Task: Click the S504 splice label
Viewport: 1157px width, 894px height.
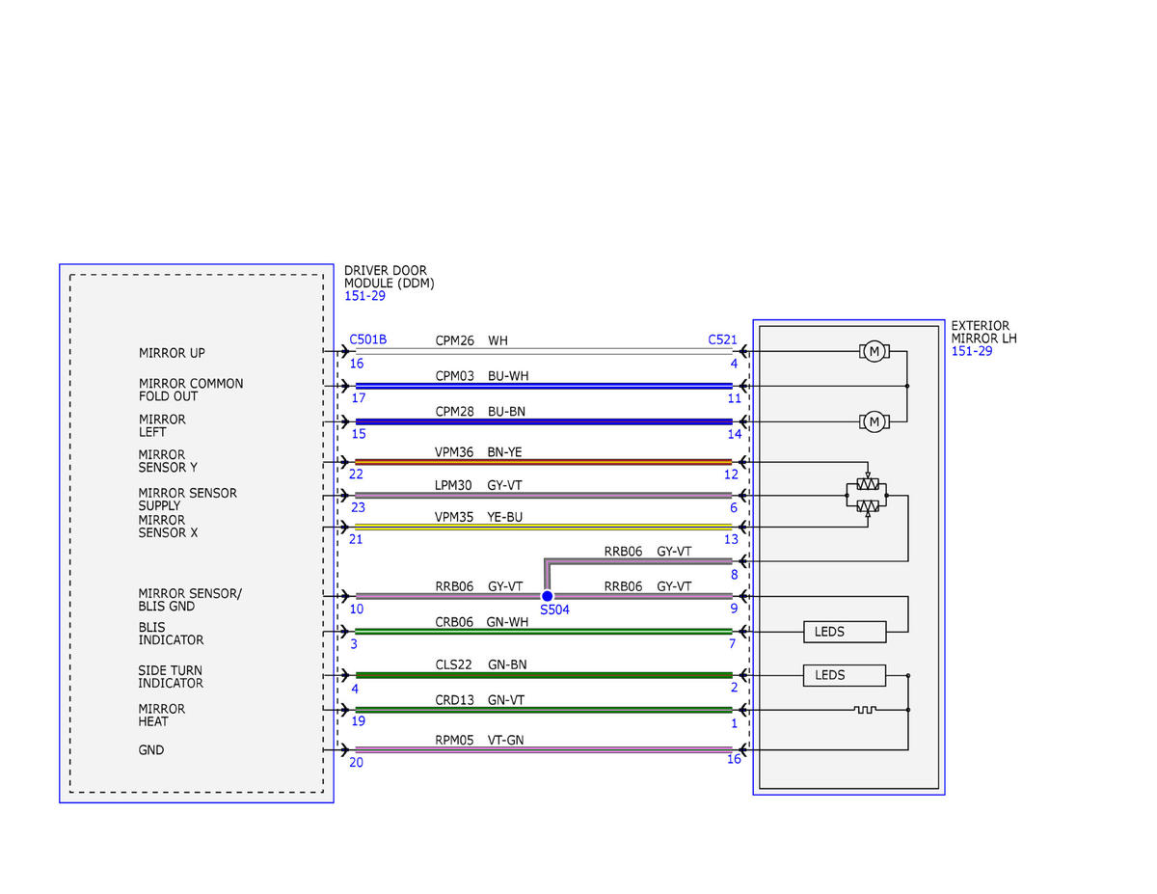Action: pyautogui.click(x=554, y=610)
